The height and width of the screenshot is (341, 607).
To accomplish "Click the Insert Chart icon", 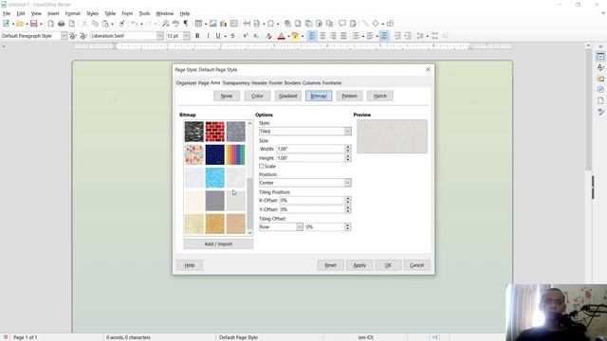I will [224, 24].
